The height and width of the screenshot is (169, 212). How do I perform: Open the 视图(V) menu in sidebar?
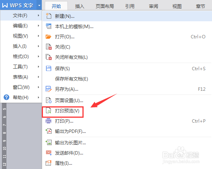click(x=21, y=36)
